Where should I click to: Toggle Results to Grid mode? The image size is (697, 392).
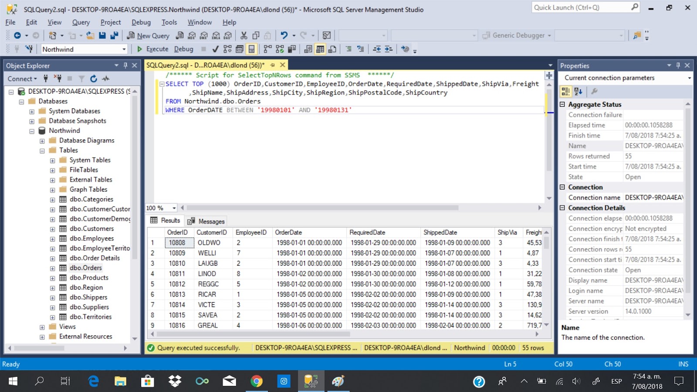click(x=320, y=49)
